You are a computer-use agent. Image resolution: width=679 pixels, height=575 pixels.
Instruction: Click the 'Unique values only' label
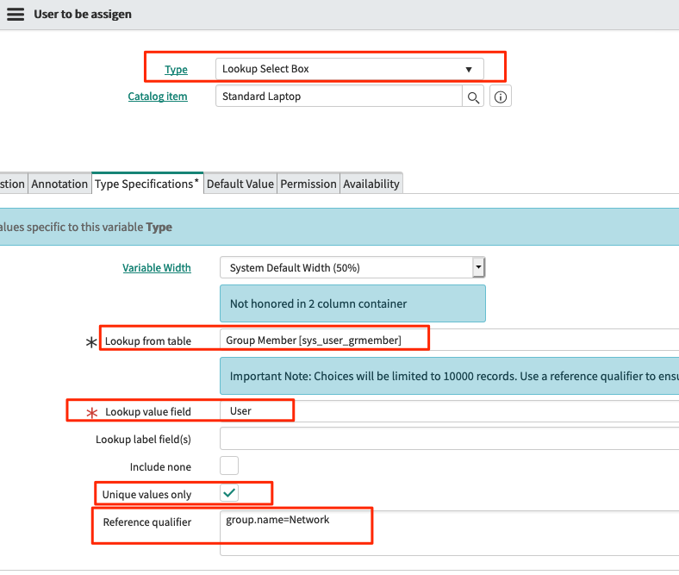pyautogui.click(x=146, y=495)
